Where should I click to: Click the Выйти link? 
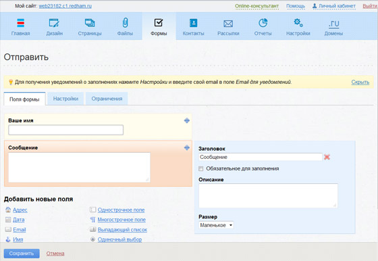point(370,6)
